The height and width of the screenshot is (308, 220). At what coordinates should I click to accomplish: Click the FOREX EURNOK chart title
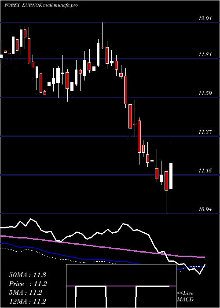pos(23,5)
